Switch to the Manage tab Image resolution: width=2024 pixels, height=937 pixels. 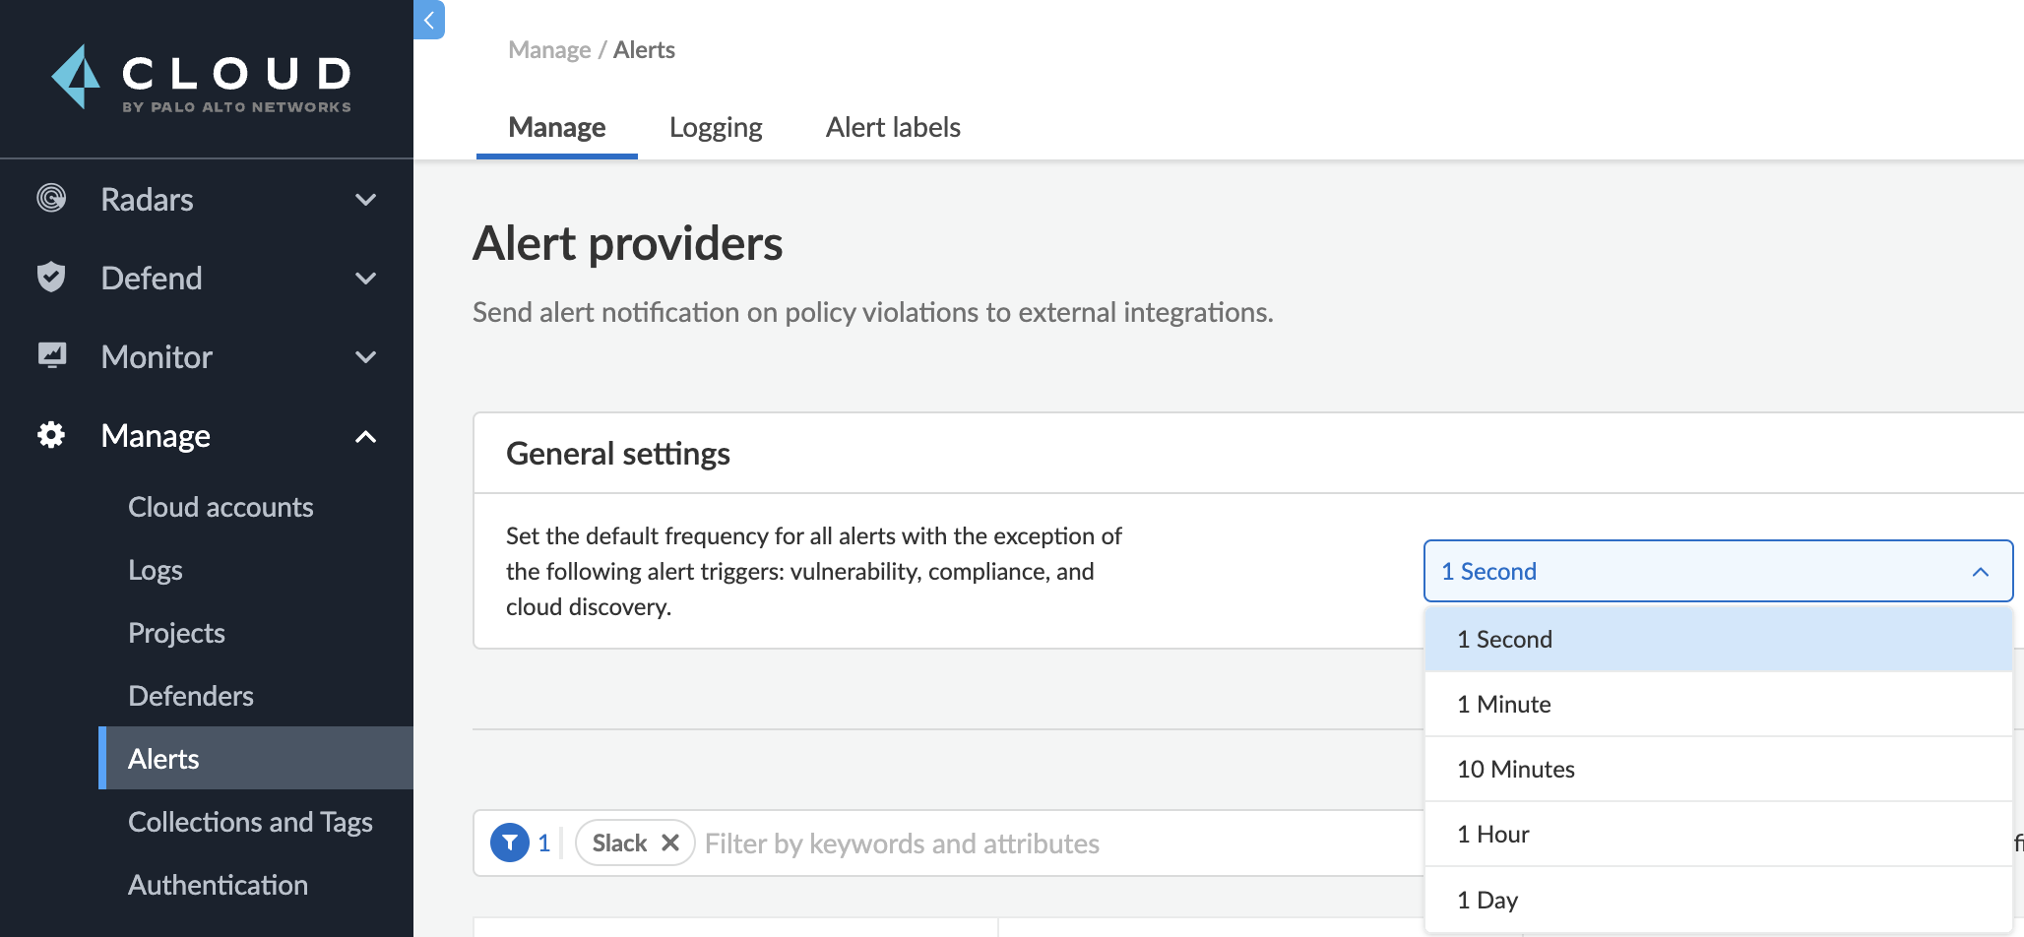point(557,128)
